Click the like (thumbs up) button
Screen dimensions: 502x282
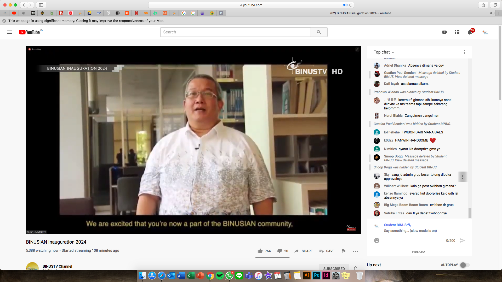[x=260, y=251]
